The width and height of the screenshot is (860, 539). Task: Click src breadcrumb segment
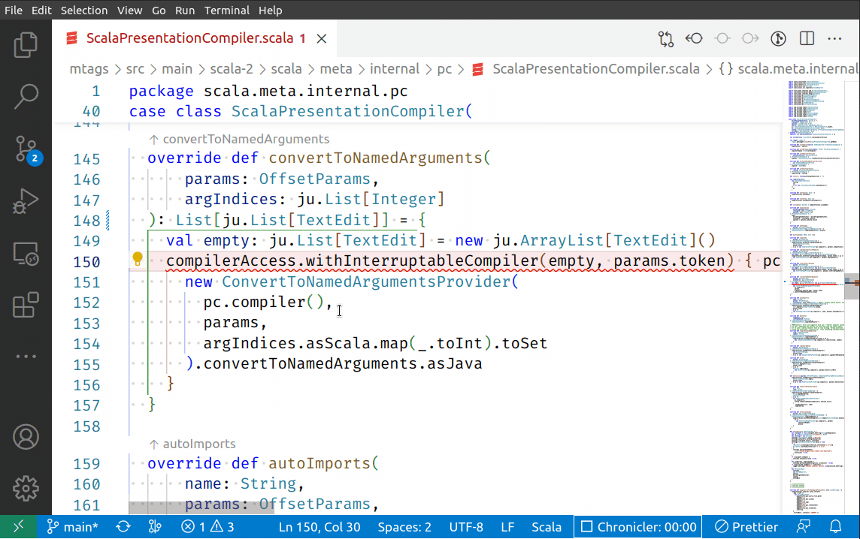(135, 69)
